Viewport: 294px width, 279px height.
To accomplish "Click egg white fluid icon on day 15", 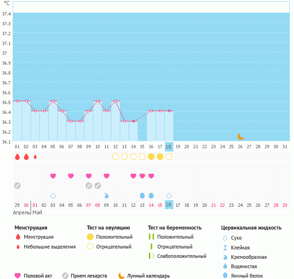I will point(142,196).
